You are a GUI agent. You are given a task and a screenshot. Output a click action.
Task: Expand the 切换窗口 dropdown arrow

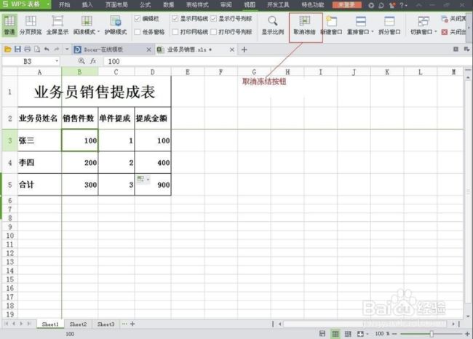point(435,32)
